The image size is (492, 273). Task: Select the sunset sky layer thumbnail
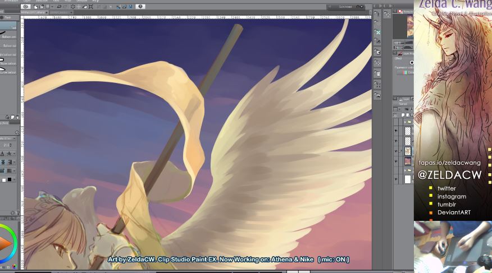coord(408,161)
